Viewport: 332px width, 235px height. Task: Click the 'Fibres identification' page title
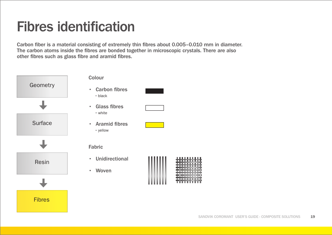(x=76, y=27)
